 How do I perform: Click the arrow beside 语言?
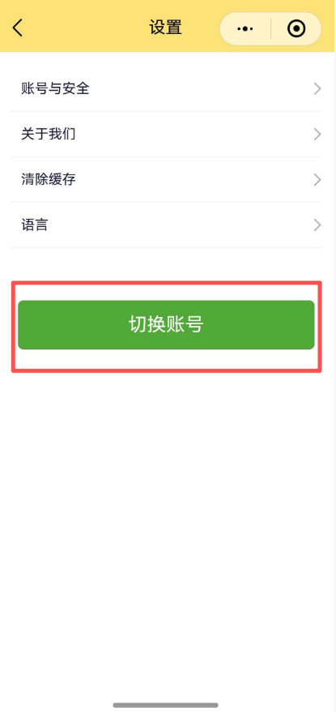click(317, 225)
